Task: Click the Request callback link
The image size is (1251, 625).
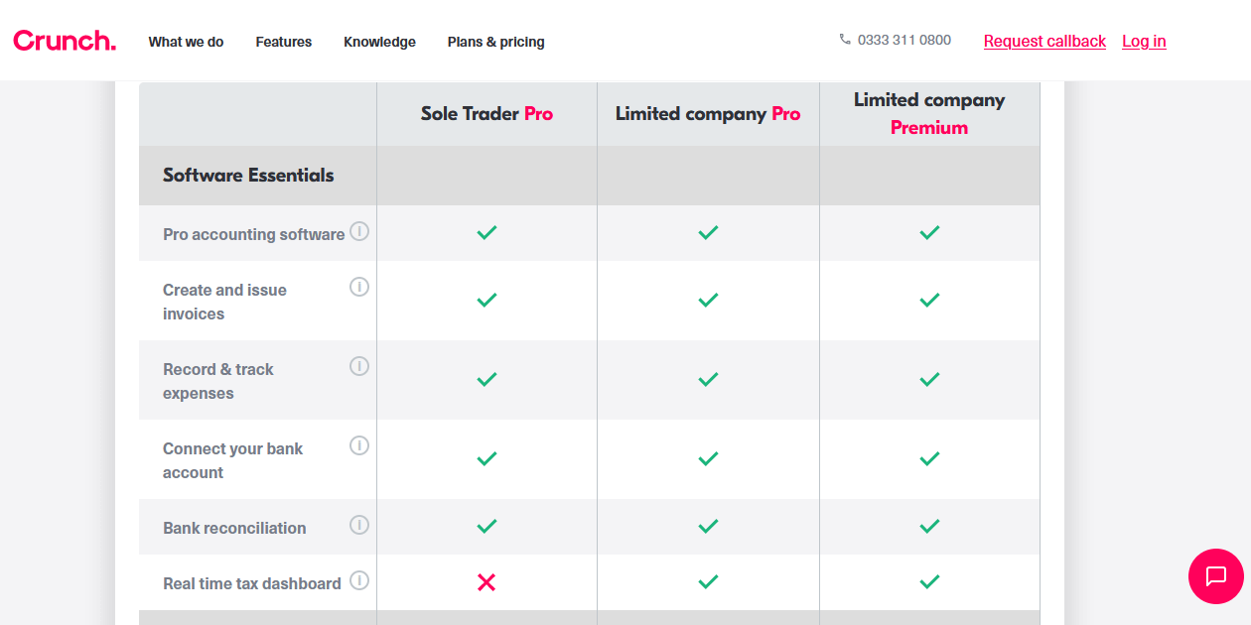Action: [x=1044, y=41]
